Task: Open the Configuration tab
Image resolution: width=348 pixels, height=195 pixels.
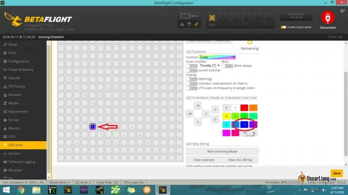Action: [23, 61]
